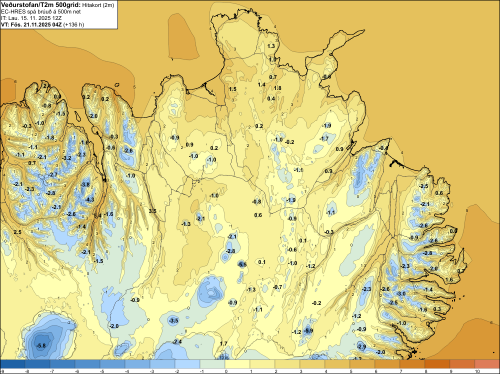500x374 pixels.
Task: Click the -2.7 temperature label
Action: (x=53, y=174)
